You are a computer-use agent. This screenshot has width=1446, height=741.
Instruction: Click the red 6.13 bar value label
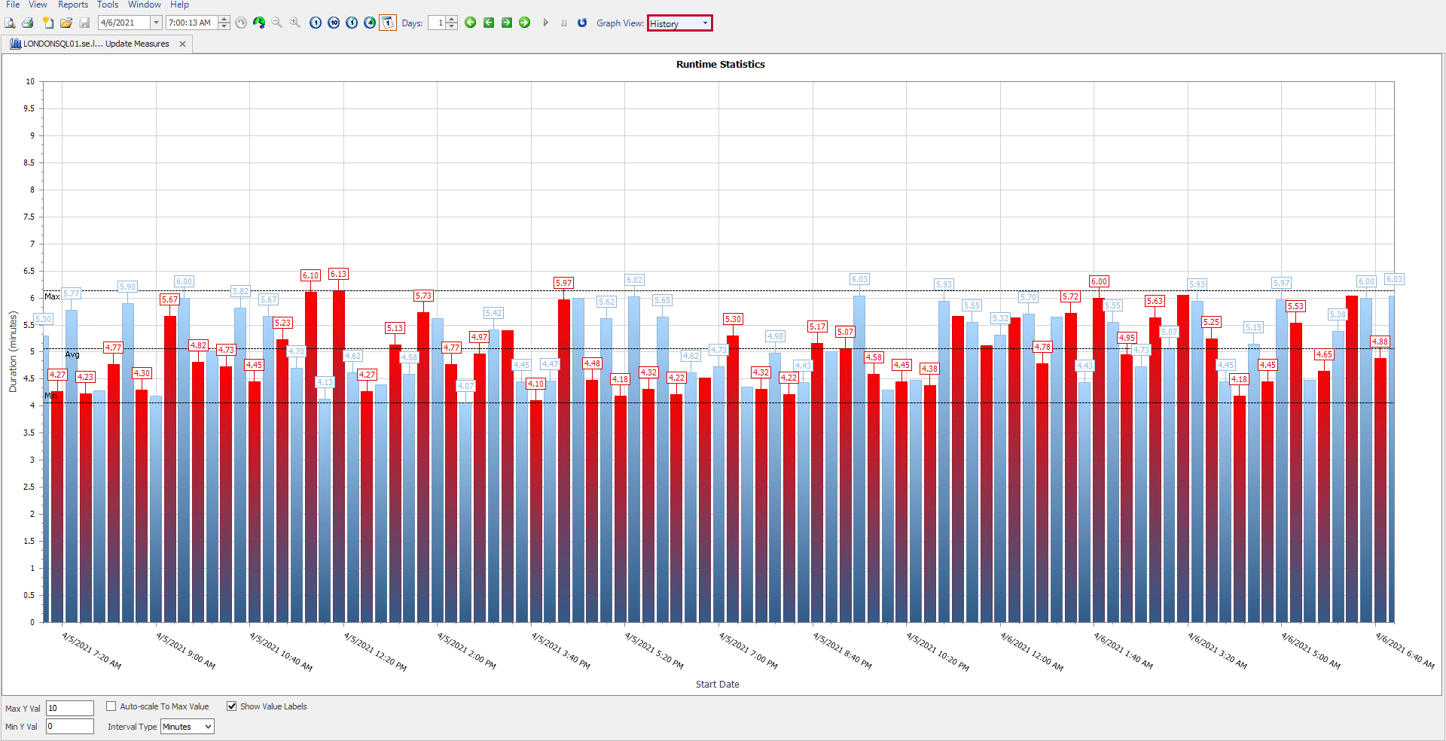click(x=338, y=275)
